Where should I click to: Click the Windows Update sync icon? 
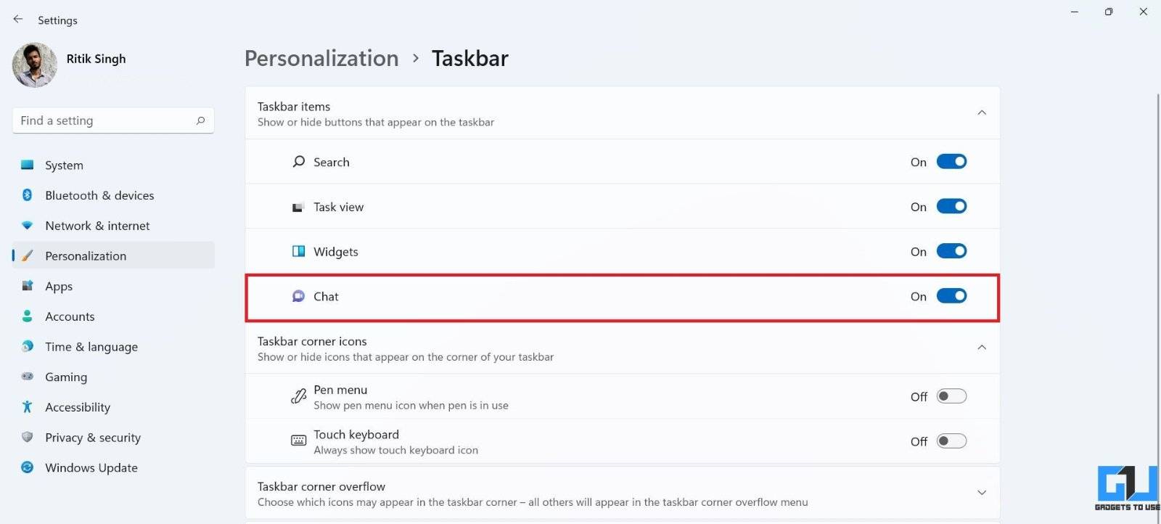pos(28,467)
